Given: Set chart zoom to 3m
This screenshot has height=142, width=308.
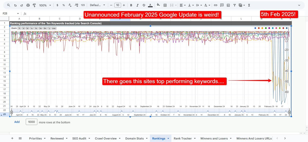Looking at the screenshot, I should (40, 28).
